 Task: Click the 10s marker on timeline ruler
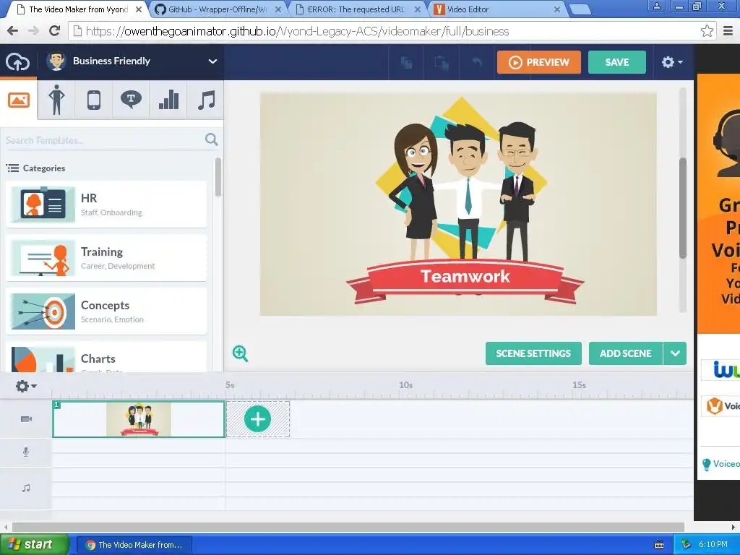coord(406,385)
